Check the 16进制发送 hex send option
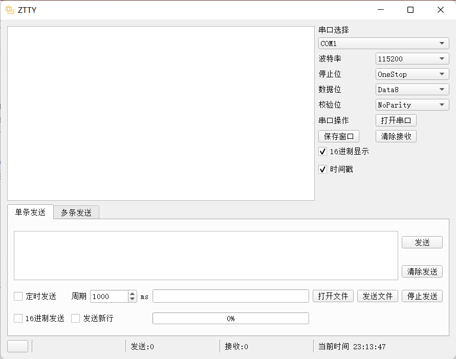The image size is (456, 359). click(18, 318)
